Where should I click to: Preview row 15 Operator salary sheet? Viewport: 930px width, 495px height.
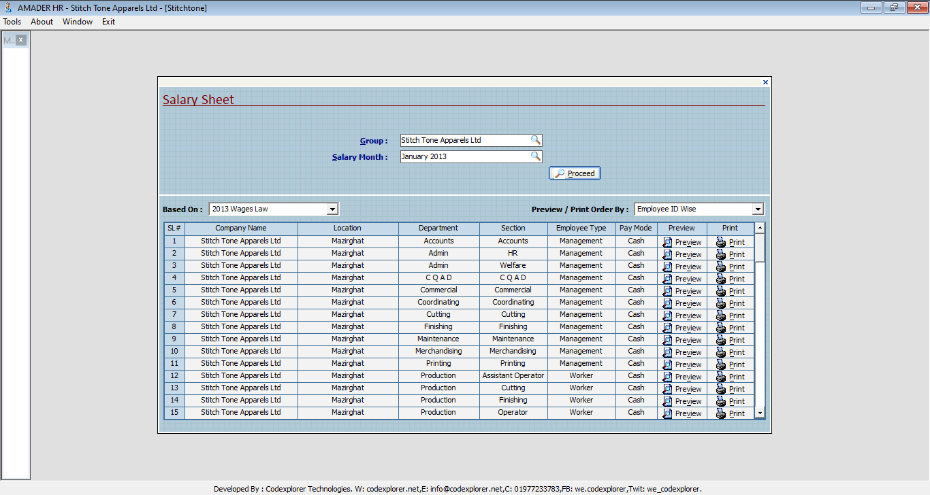coord(682,413)
